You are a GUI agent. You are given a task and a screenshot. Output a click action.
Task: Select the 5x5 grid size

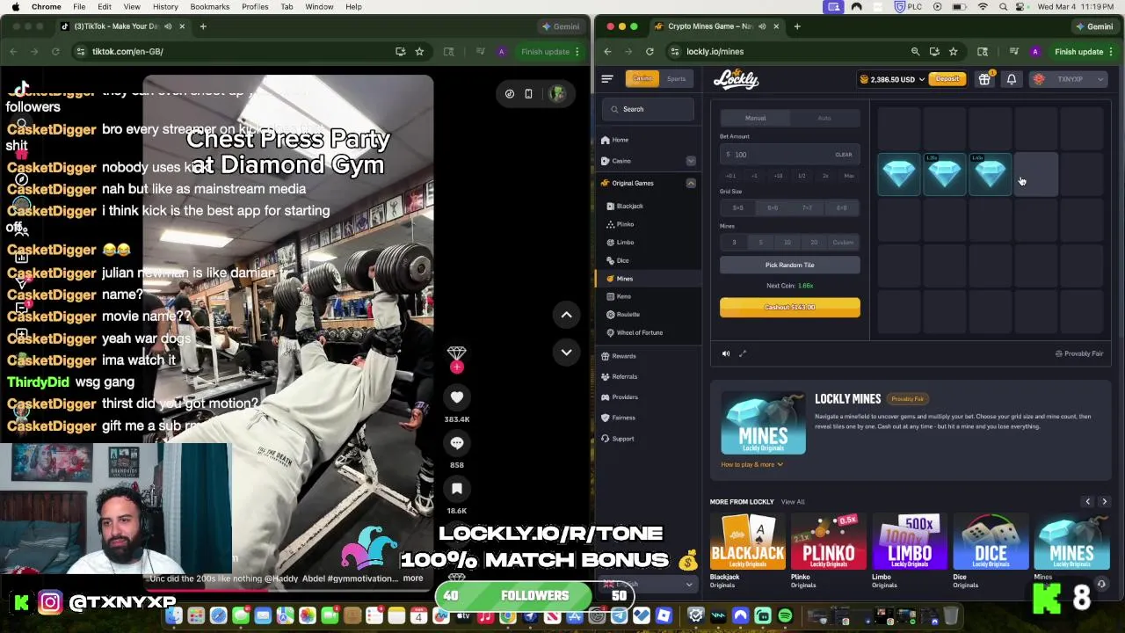(x=737, y=208)
